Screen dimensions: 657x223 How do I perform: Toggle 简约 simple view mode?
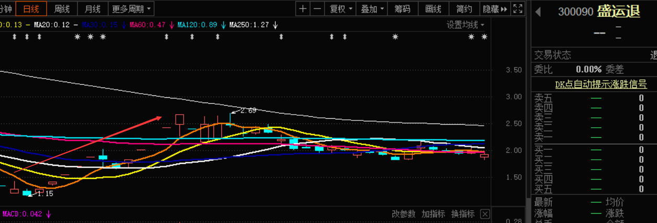click(x=464, y=9)
